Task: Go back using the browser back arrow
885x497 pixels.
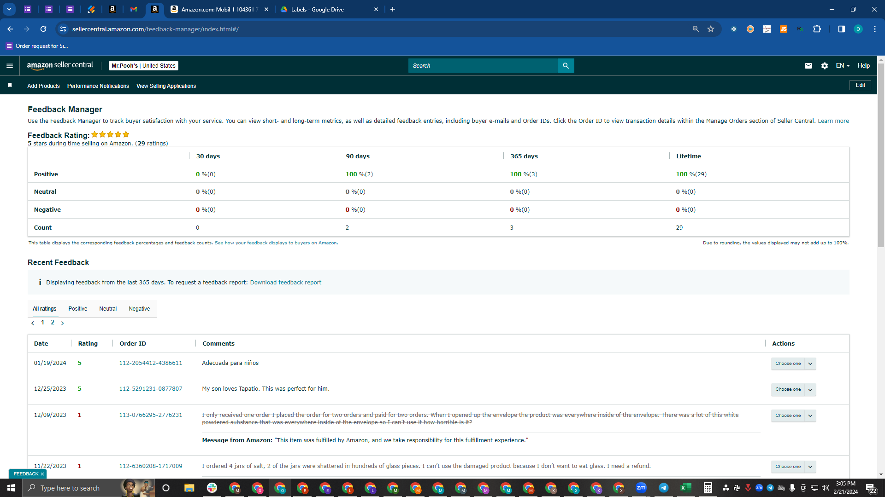Action: click(10, 29)
